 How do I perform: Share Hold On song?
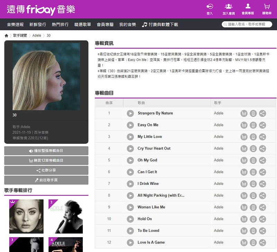pos(262,219)
